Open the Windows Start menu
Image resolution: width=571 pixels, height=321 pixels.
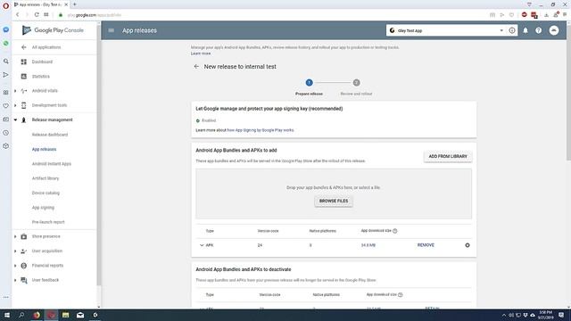6,315
